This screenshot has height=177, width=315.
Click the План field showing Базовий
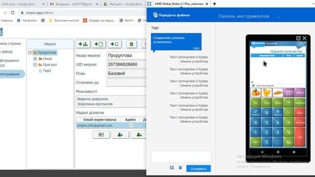pyautogui.click(x=126, y=73)
